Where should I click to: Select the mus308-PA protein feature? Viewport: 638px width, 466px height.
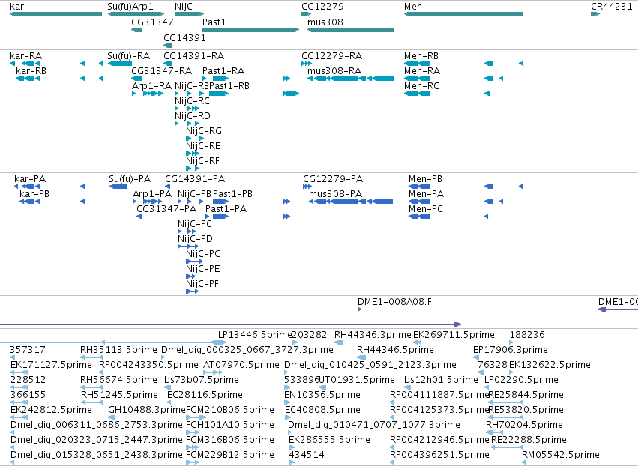351,202
